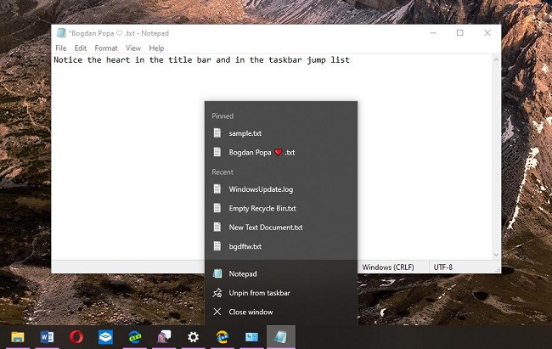
Task: Open pinned Bogdan Popa heart .txt file
Action: 281,152
